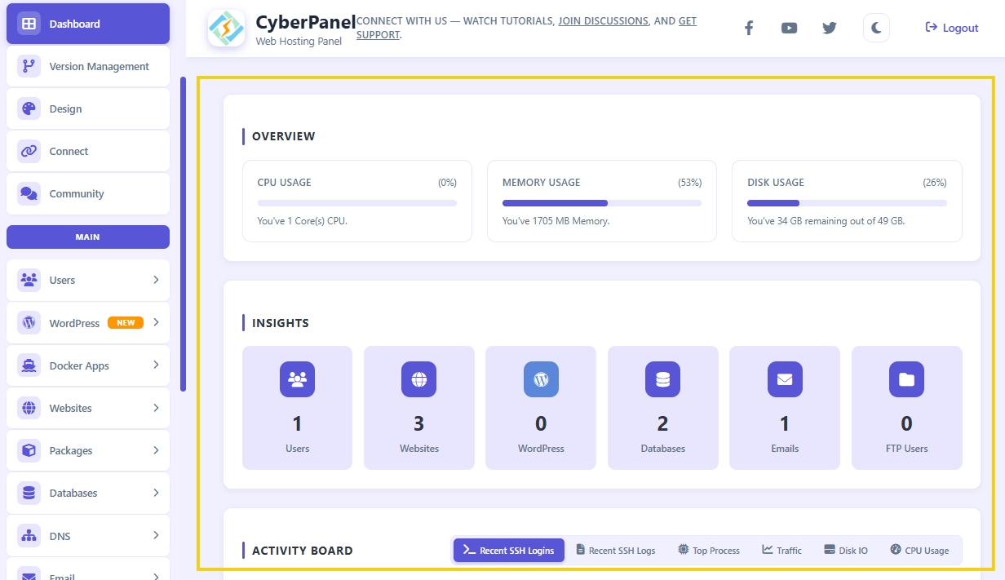Toggle dark mode with the moon button
The width and height of the screenshot is (1005, 580).
tap(876, 27)
